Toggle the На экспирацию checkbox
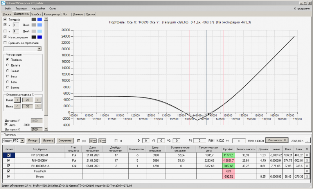 point(5,37)
